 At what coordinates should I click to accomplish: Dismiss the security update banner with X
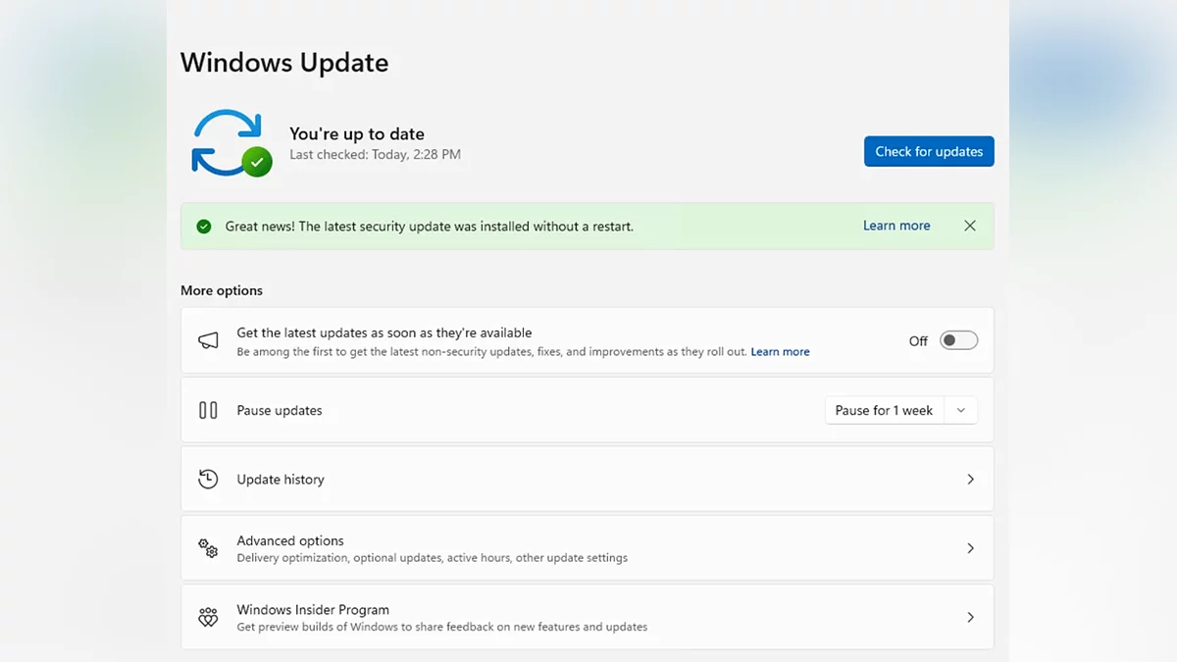tap(970, 226)
